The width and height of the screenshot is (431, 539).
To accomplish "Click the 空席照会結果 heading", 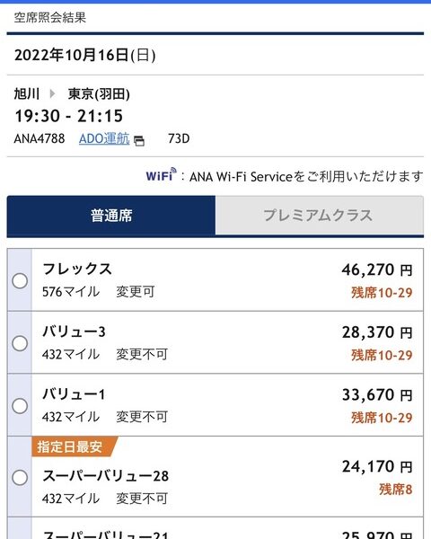I will click(x=50, y=18).
